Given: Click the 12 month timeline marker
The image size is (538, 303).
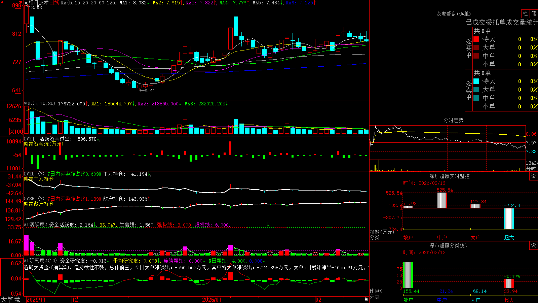Looking at the screenshot, I should tap(75, 300).
